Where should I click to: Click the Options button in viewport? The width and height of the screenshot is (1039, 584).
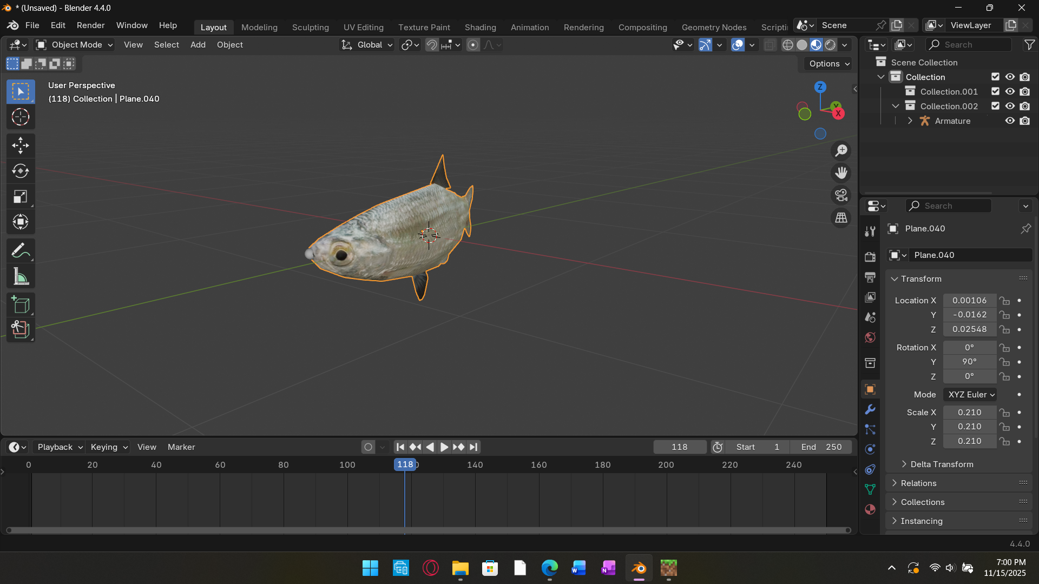[x=827, y=64]
